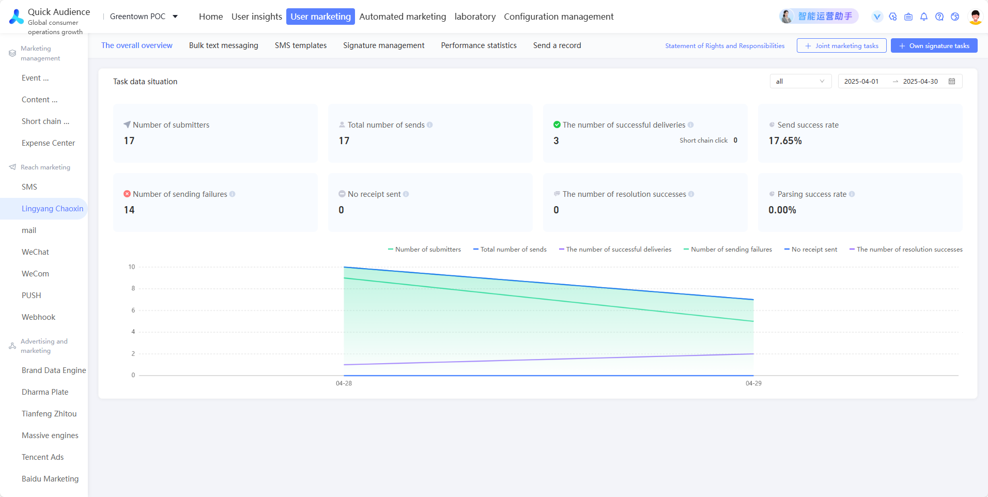
Task: Open the notification bell
Action: [x=924, y=17]
